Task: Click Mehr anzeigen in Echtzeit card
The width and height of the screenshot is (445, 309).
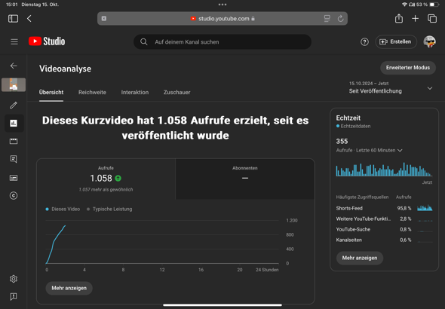Action: [x=360, y=258]
